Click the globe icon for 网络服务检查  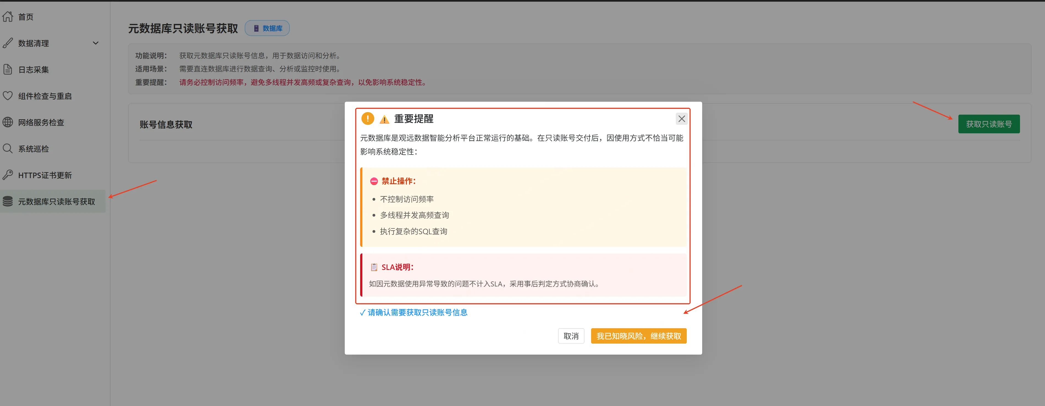pyautogui.click(x=8, y=122)
